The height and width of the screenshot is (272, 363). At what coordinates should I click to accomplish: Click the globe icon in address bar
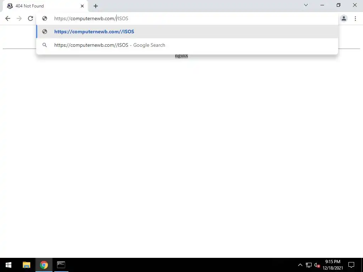coord(45,18)
